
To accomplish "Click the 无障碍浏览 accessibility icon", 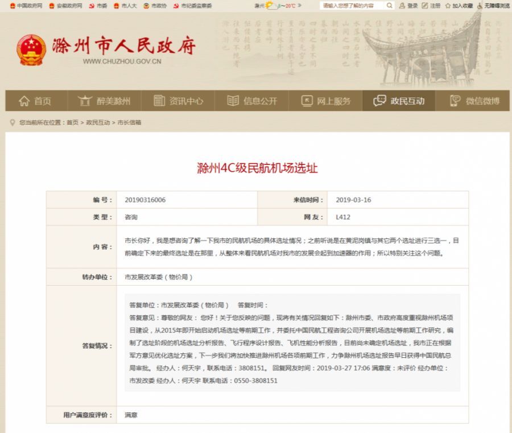I will (x=480, y=6).
